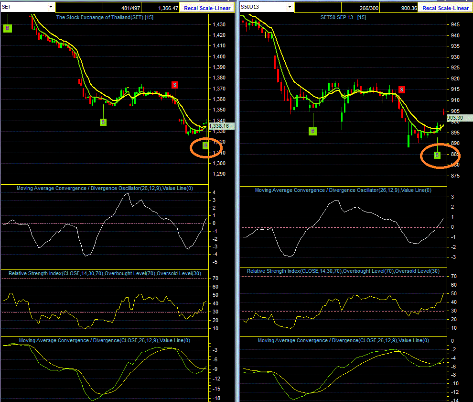This screenshot has height=402, width=473.
Task: Select the red S sell marker on SET chart
Action: coord(175,85)
